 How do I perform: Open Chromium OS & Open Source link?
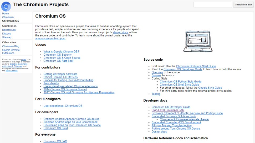click(x=62, y=58)
